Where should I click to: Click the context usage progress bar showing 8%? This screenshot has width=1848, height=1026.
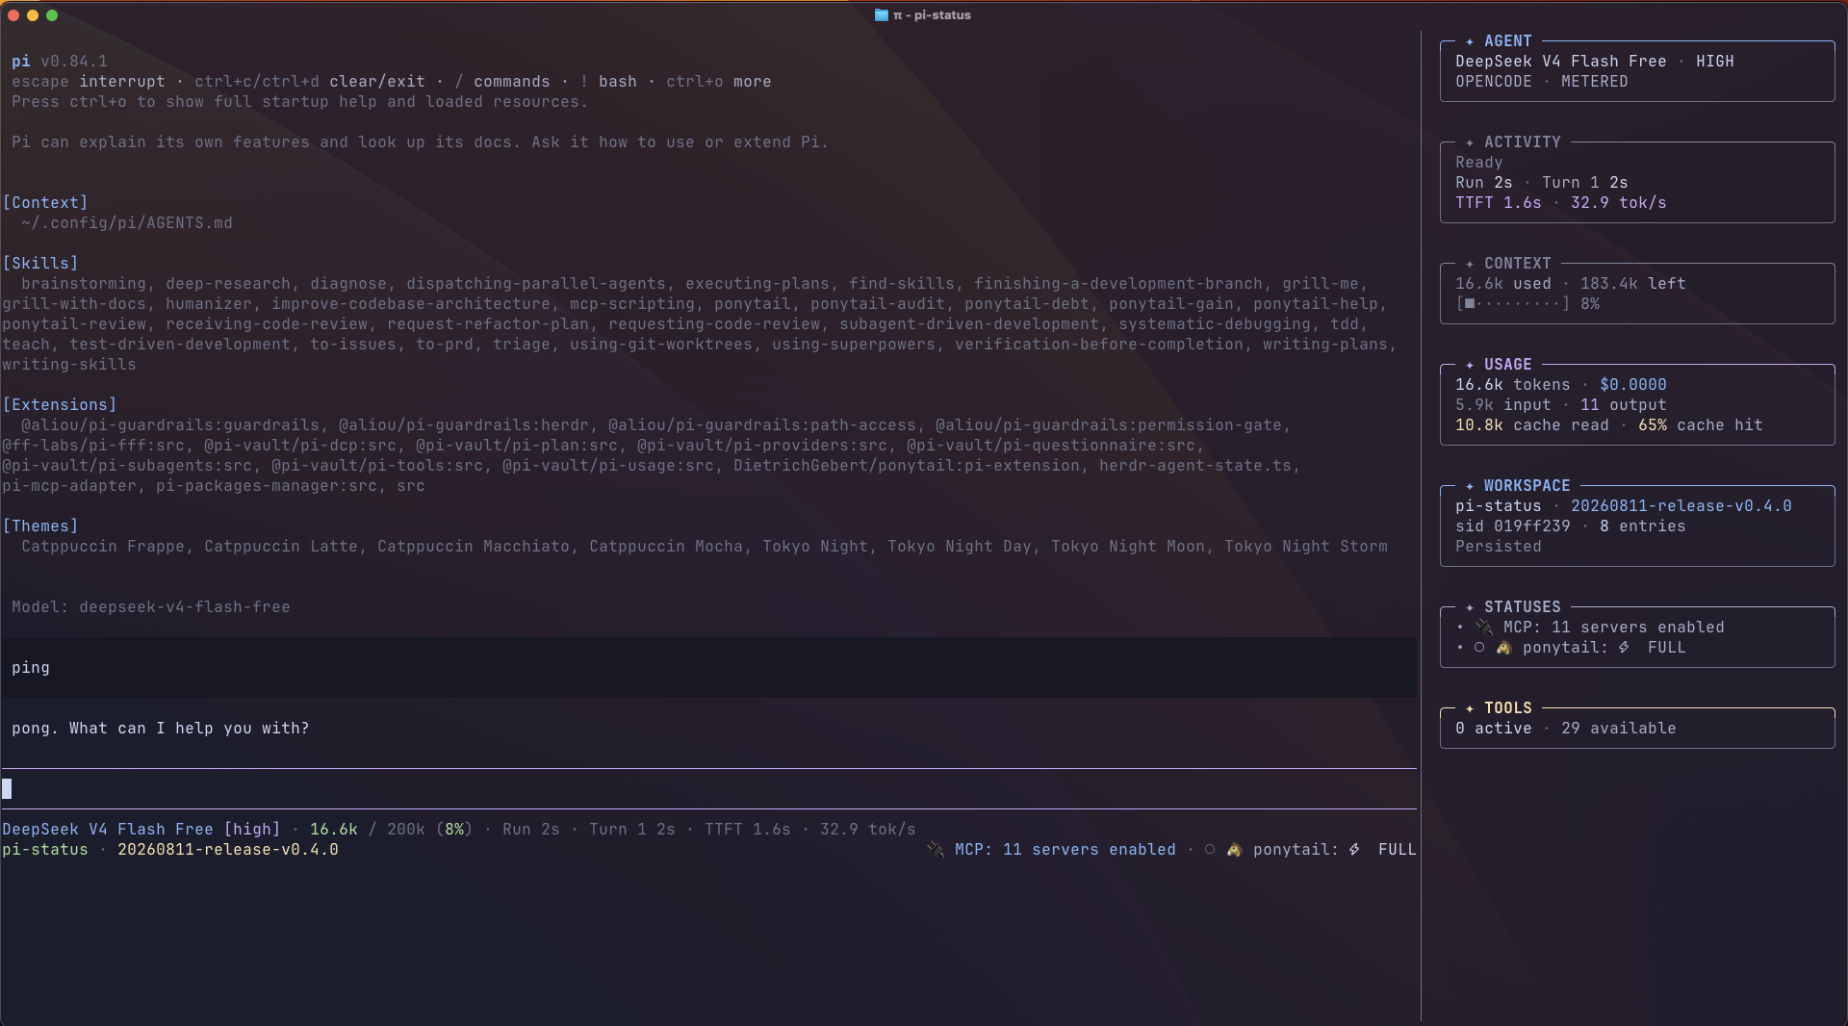1513,304
